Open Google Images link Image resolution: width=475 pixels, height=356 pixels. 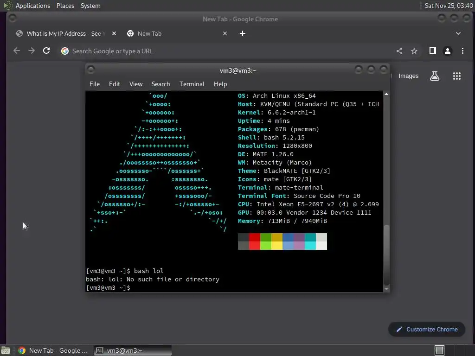pyautogui.click(x=408, y=76)
